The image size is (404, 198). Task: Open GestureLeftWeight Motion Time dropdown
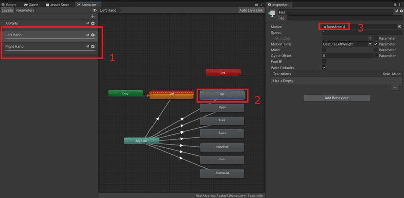click(x=347, y=44)
